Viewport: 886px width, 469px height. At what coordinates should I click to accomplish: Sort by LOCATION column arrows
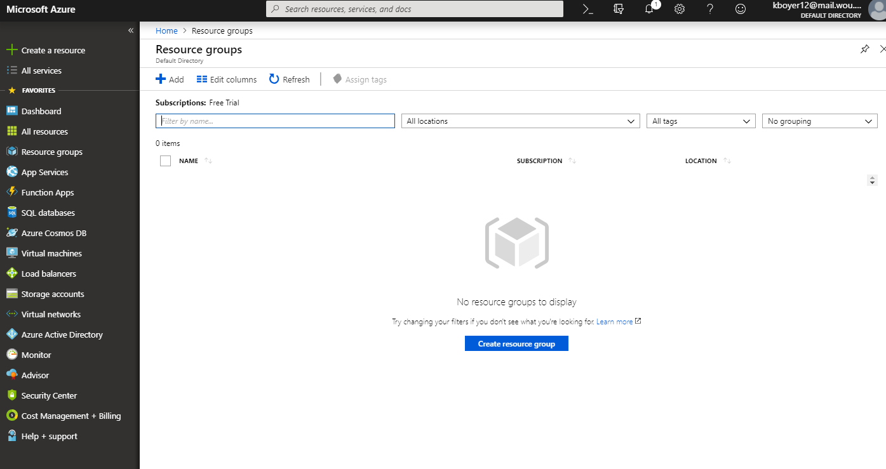pyautogui.click(x=727, y=161)
